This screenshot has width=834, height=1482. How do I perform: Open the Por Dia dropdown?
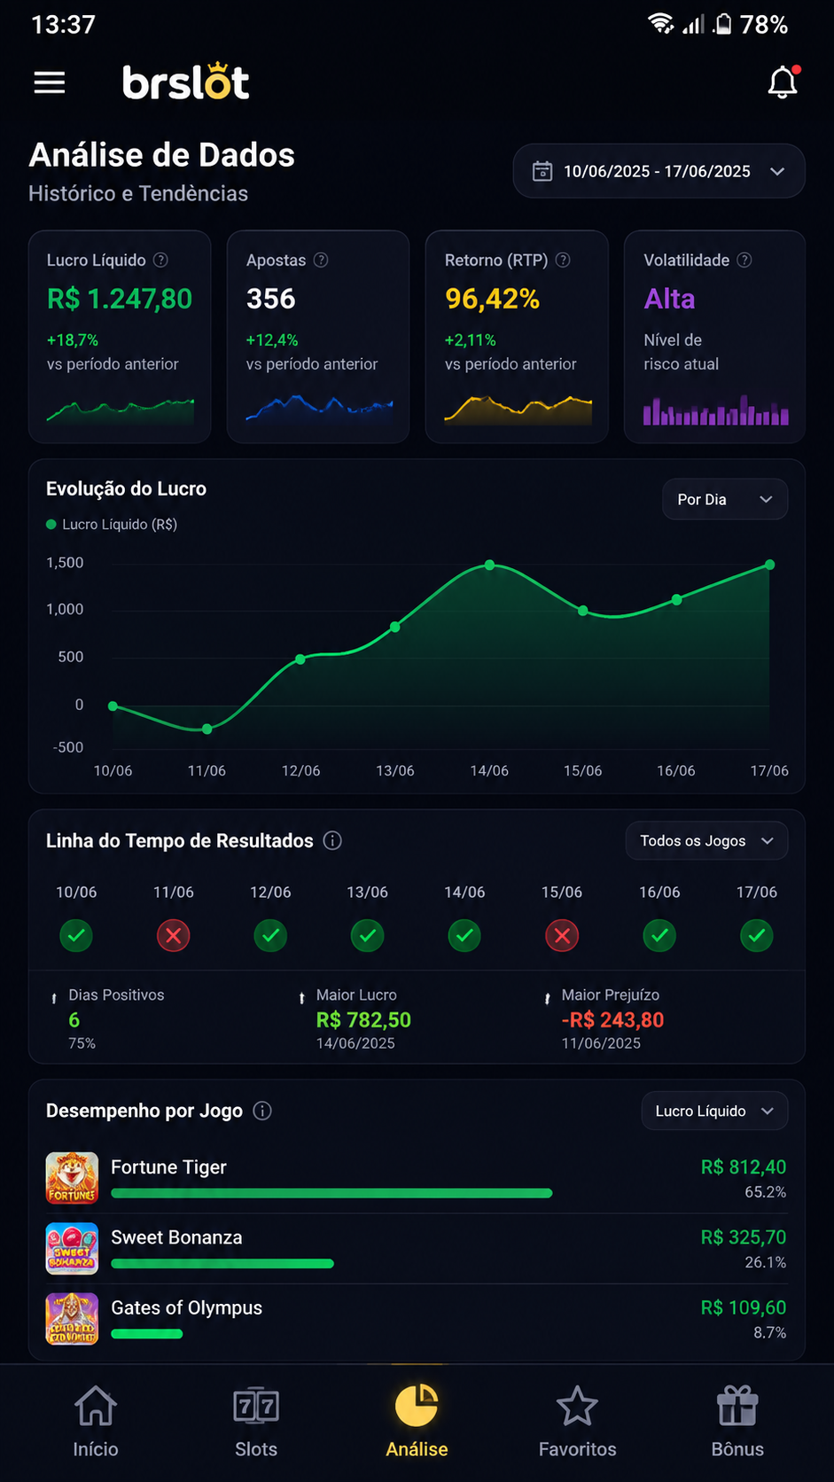(725, 499)
